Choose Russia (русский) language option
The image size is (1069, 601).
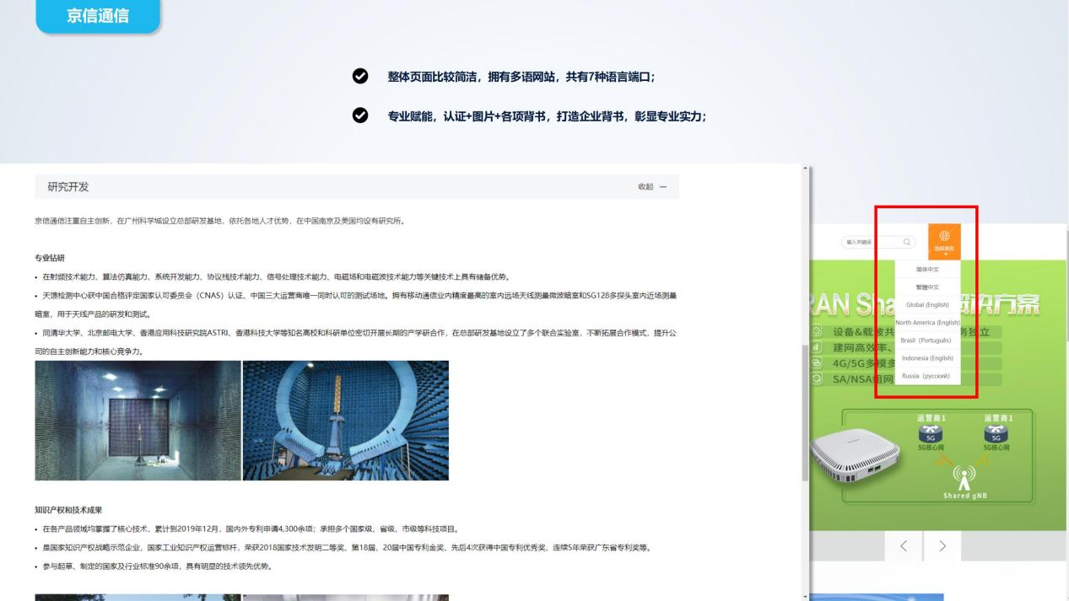point(927,376)
